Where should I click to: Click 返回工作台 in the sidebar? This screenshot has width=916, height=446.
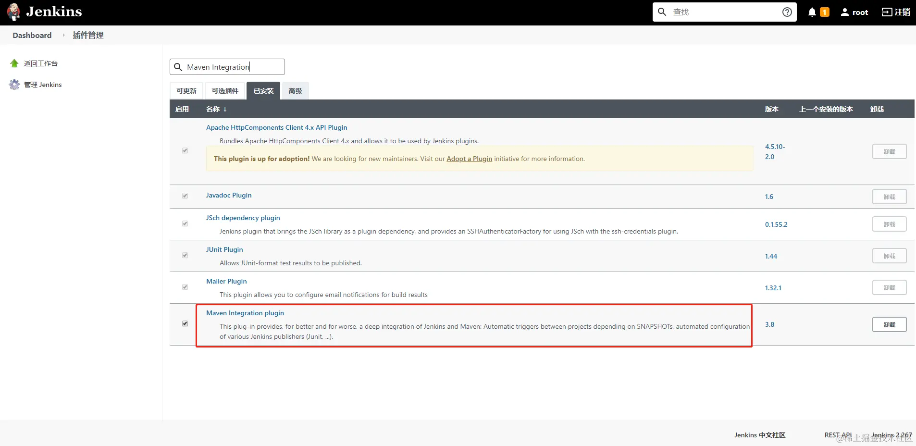pyautogui.click(x=41, y=63)
